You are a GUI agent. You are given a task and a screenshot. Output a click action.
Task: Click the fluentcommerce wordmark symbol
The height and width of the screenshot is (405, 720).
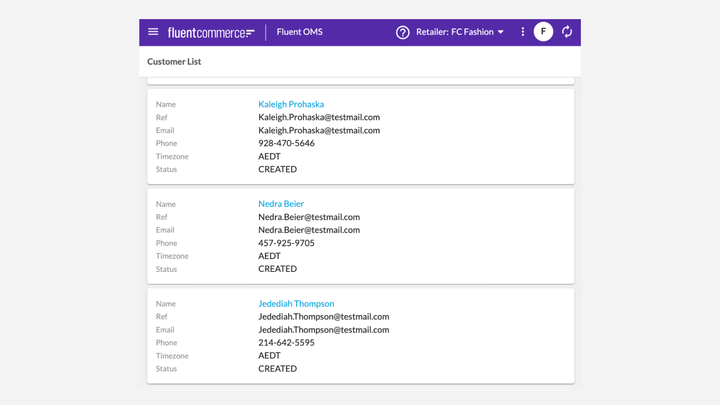250,33
